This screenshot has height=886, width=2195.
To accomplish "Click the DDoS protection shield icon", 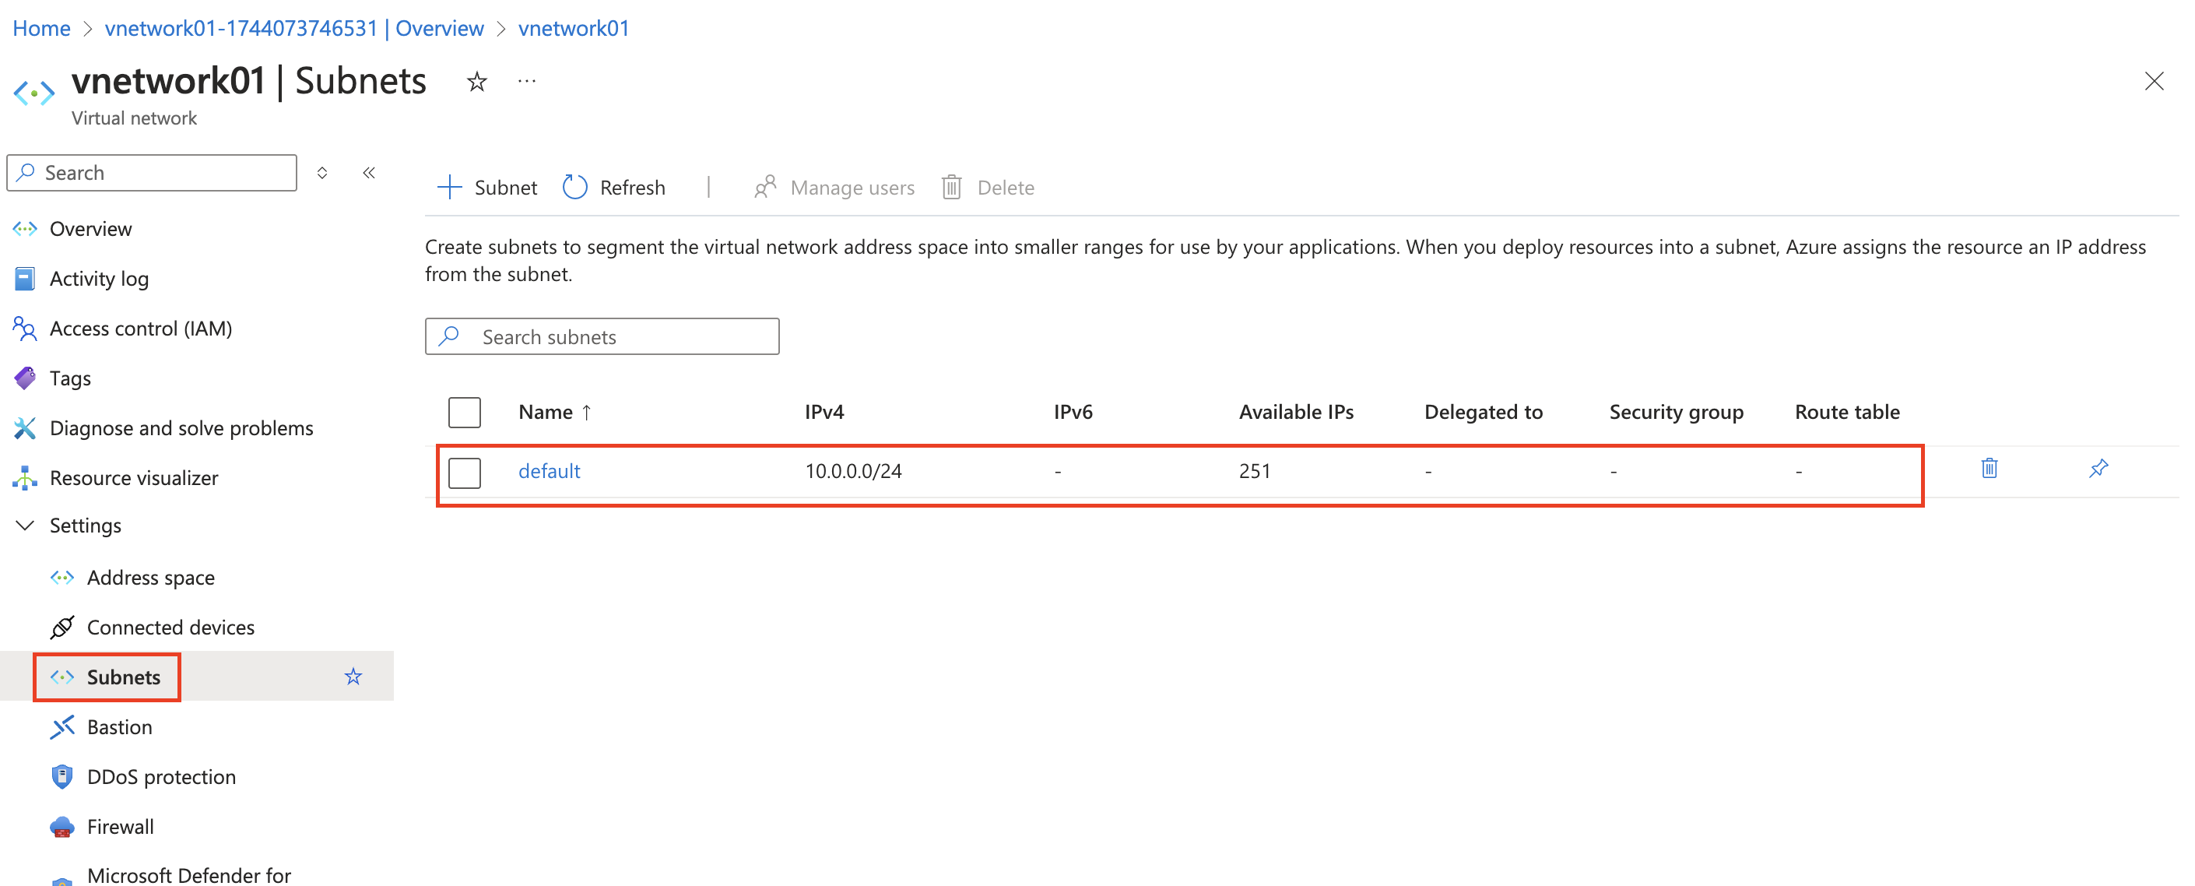I will click(62, 777).
